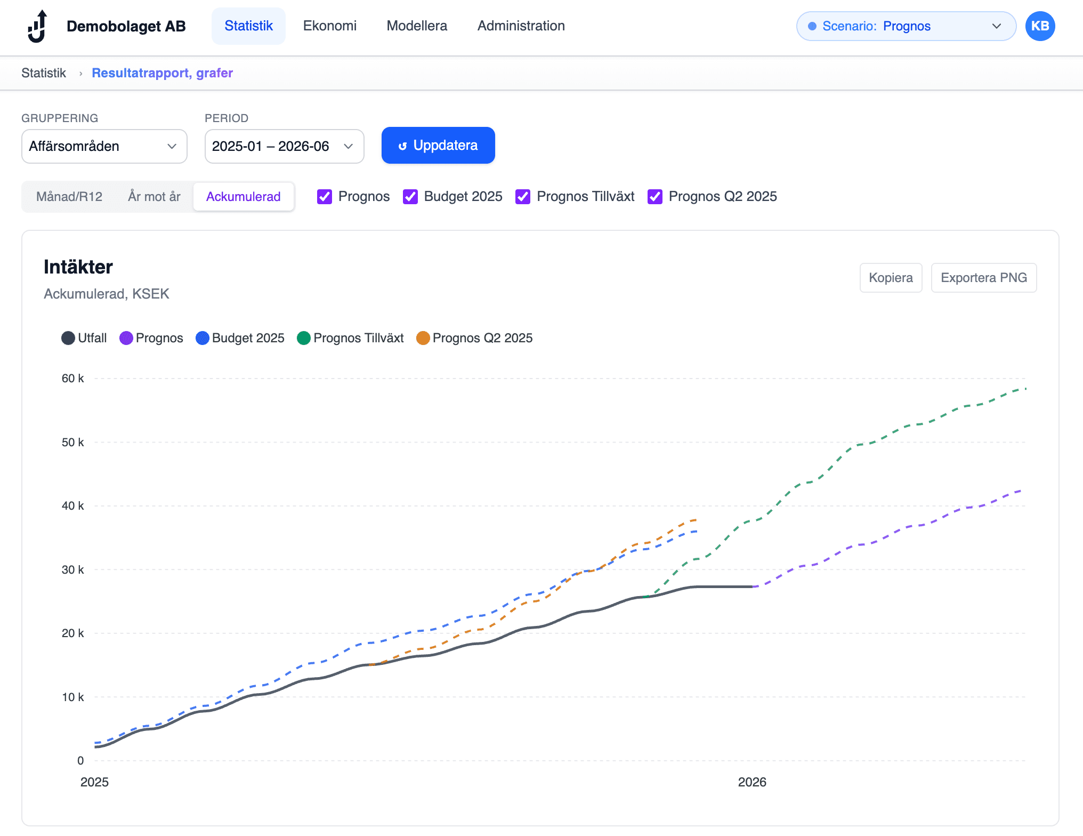Viewport: 1083px width, 836px height.
Task: Switch to the Månad/R12 tab
Action: 69,197
